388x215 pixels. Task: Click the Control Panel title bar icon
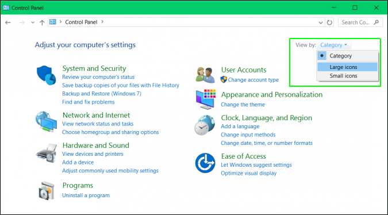(x=6, y=7)
